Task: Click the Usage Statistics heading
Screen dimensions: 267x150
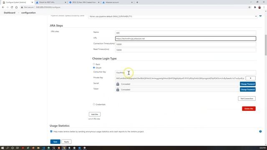Action: (x=59, y=126)
